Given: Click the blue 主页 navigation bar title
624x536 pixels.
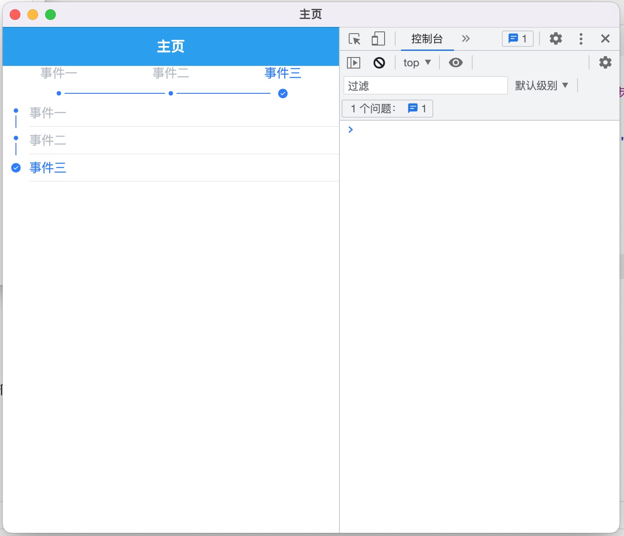Looking at the screenshot, I should pos(171,46).
